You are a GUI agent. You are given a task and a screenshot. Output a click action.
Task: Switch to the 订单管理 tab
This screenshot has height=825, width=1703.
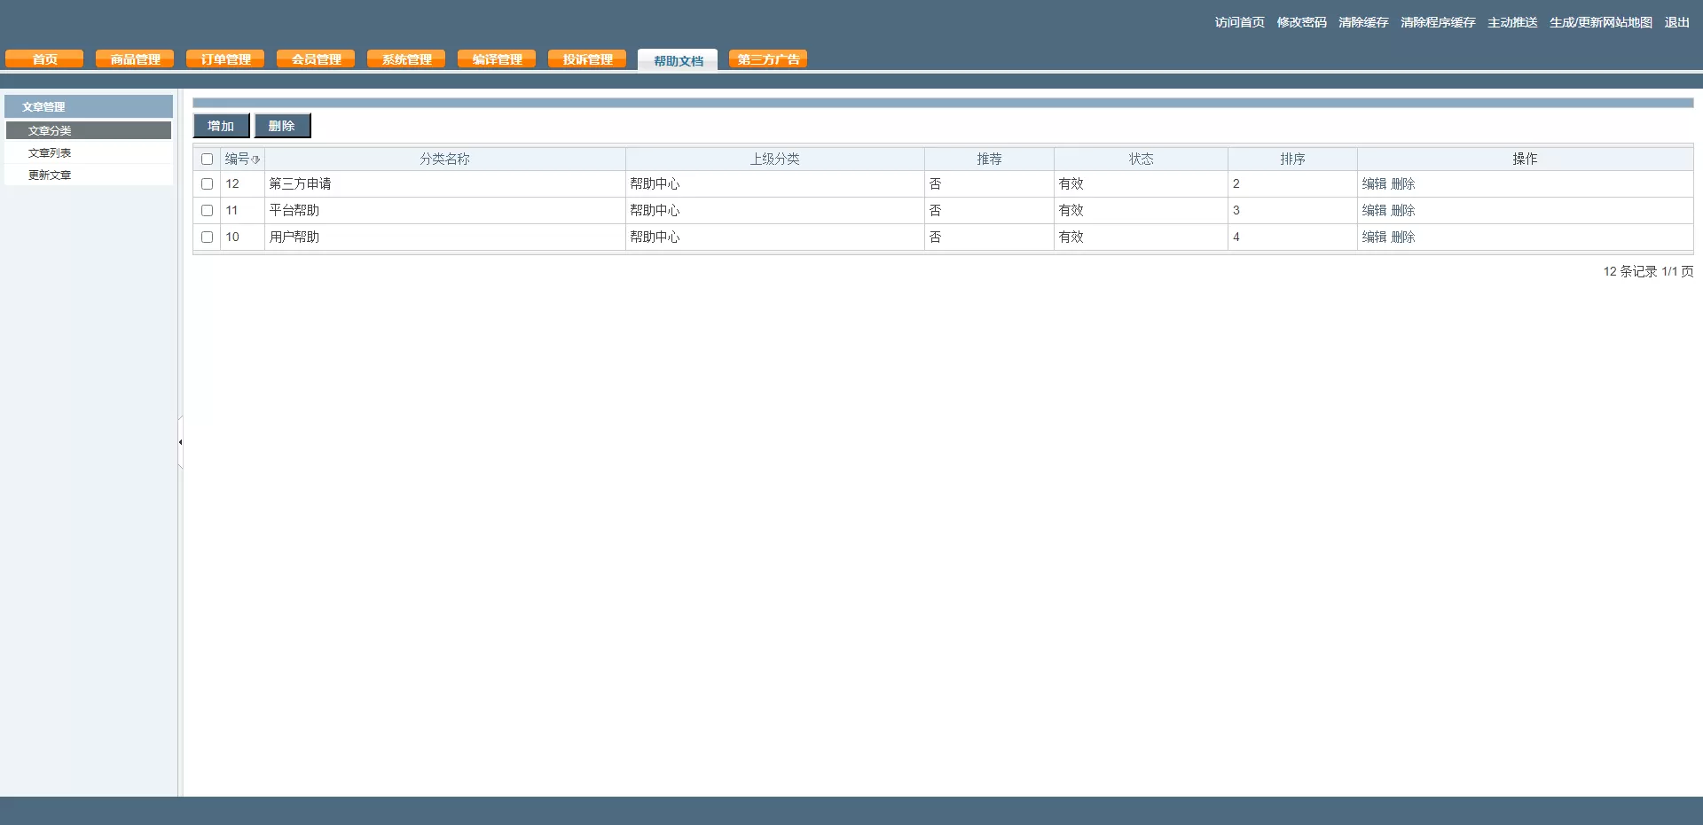pos(225,59)
